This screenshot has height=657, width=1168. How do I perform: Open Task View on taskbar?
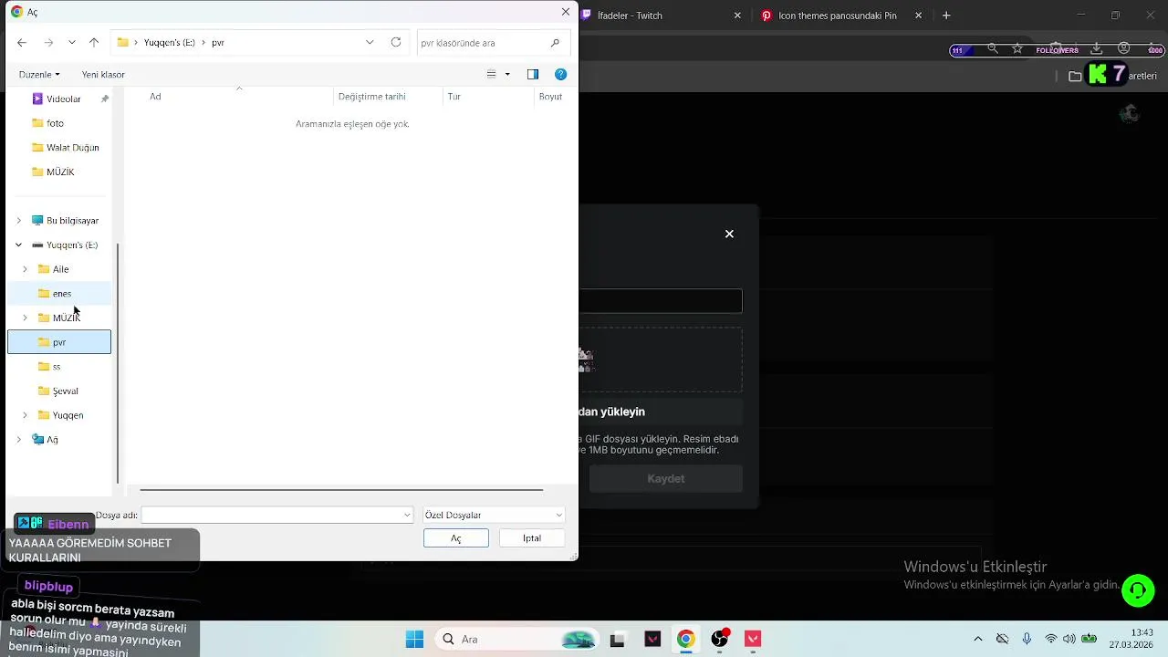click(x=618, y=639)
